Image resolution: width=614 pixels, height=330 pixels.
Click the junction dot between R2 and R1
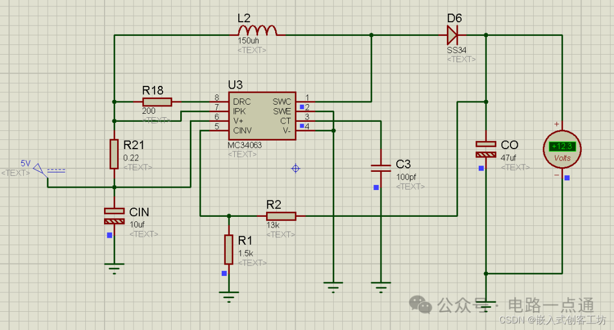point(229,216)
